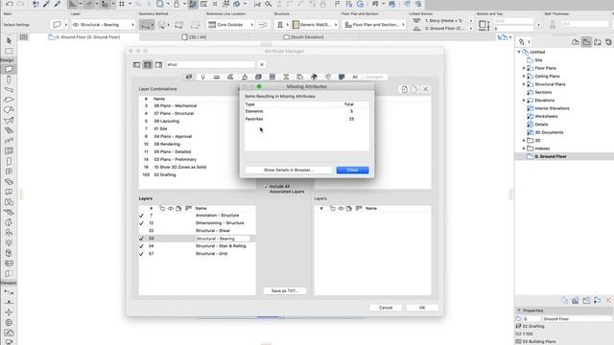Sort left Layers list by visibility eye column
Image resolution: width=614 pixels, height=345 pixels.
[171, 209]
